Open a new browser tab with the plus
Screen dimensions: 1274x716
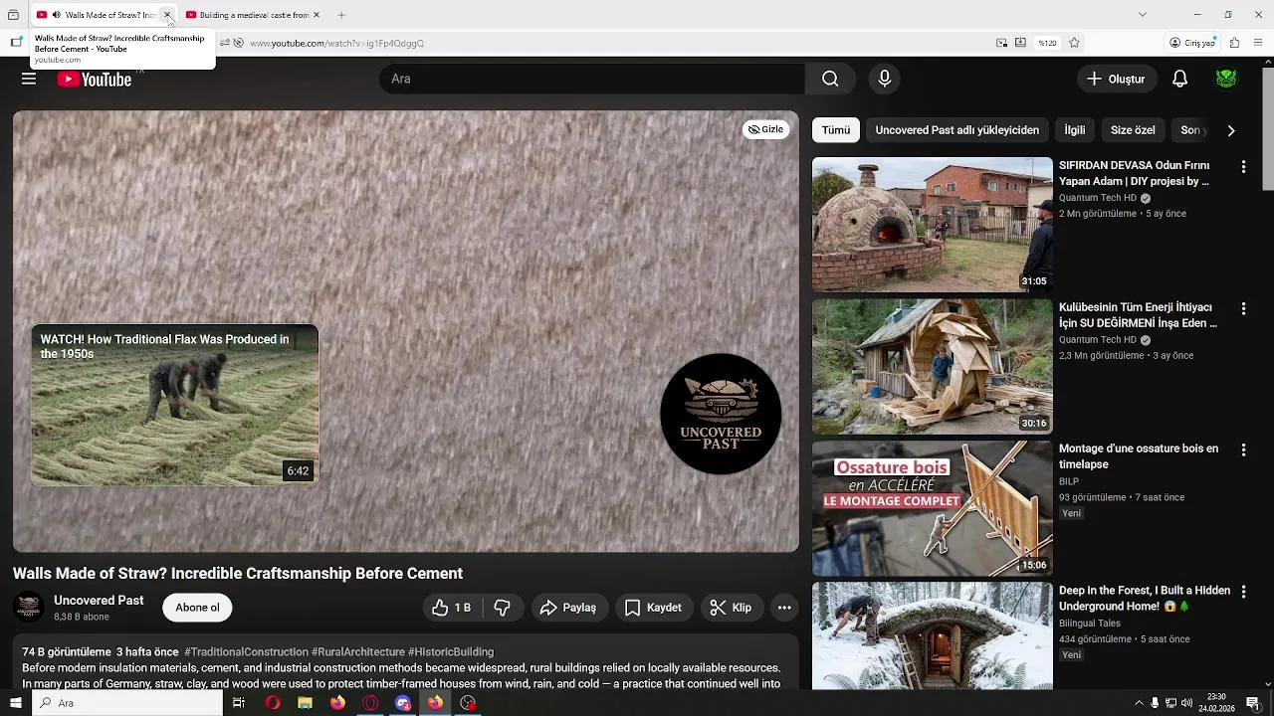pos(341,15)
